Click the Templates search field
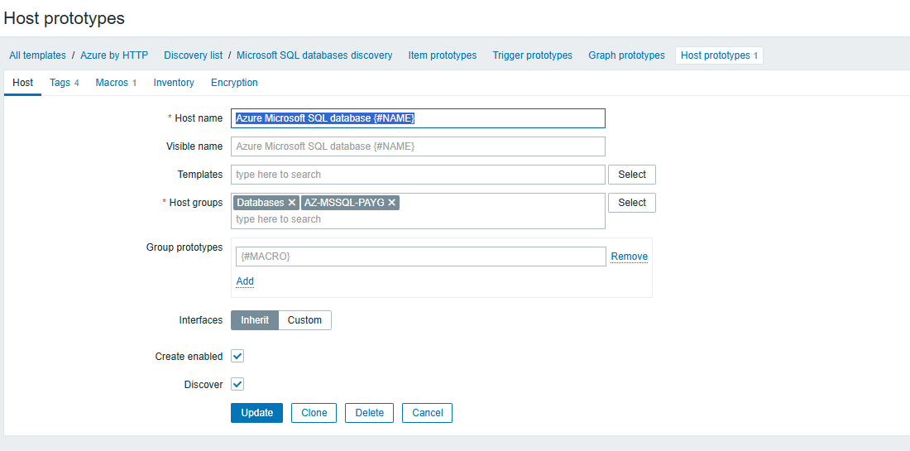 tap(418, 175)
